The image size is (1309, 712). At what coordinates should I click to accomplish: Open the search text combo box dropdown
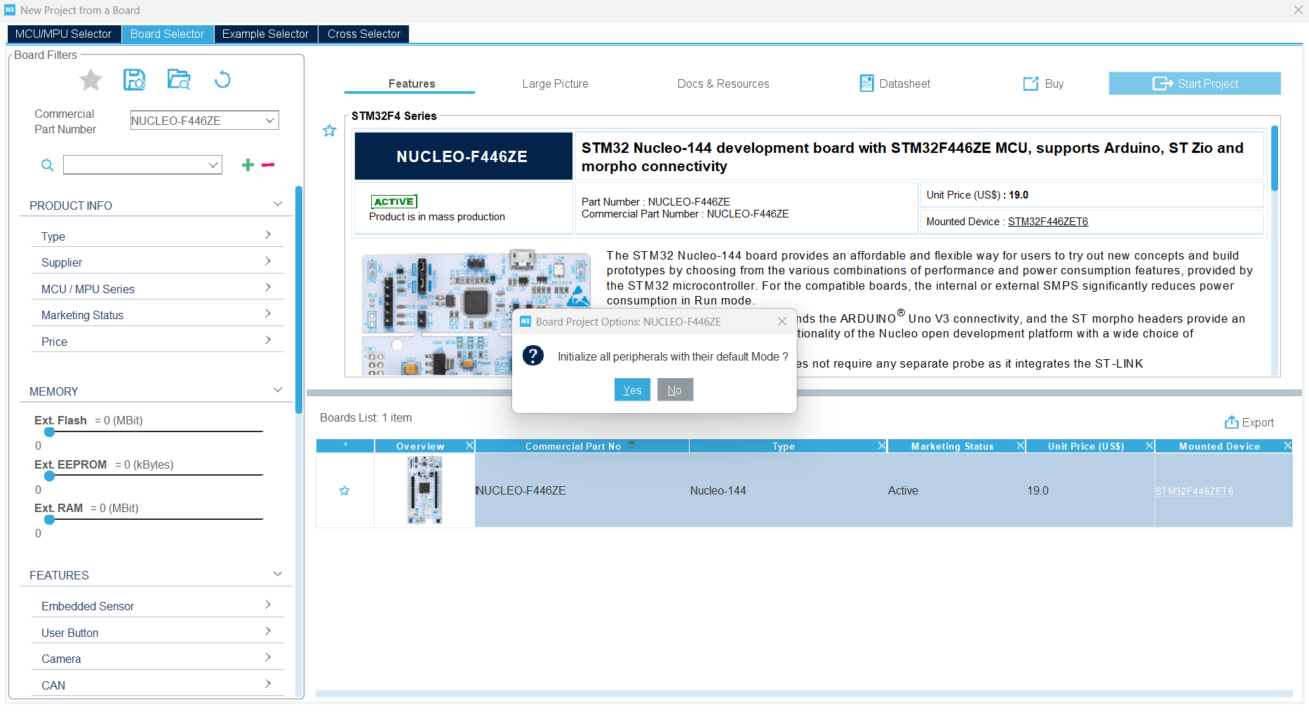click(213, 165)
